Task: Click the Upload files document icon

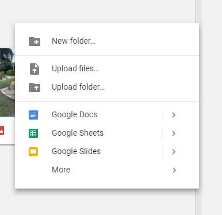Action: 35,69
